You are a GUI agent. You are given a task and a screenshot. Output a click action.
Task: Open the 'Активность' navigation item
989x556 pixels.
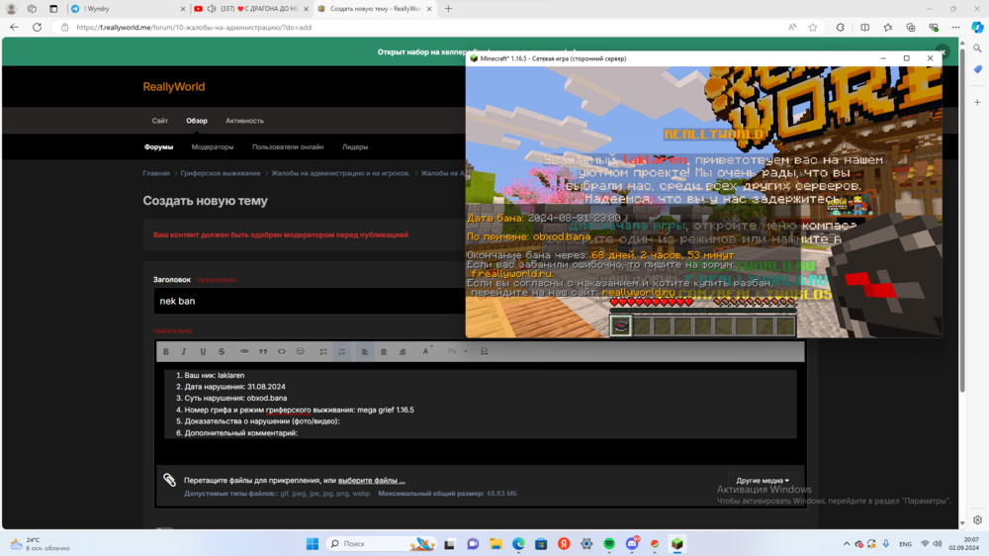pyautogui.click(x=244, y=121)
